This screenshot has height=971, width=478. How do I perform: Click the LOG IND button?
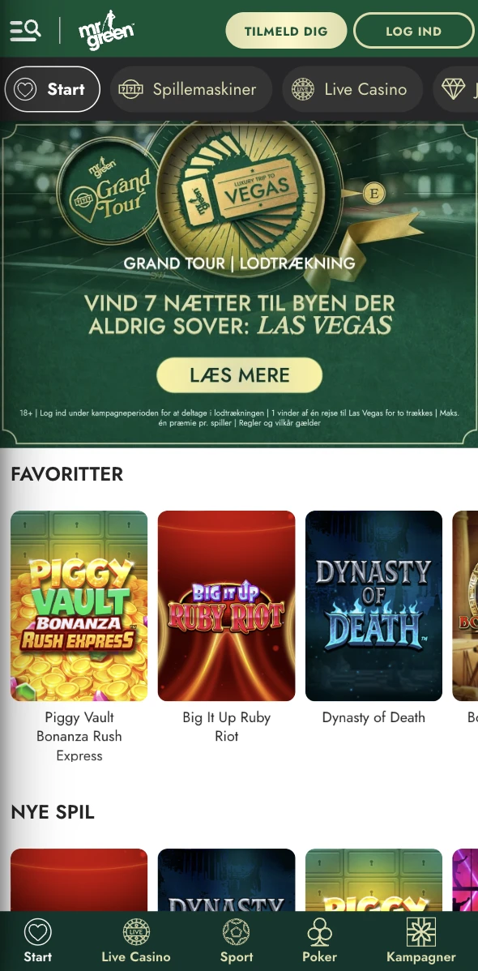[414, 30]
